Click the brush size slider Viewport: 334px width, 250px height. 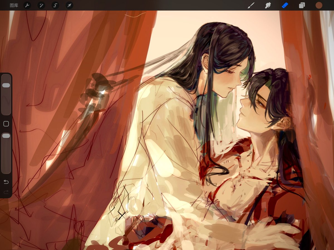(x=6, y=94)
